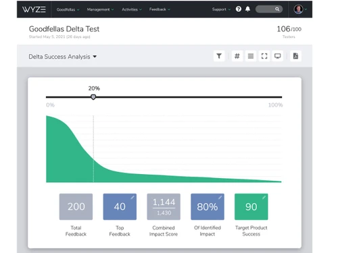Open the Feedback menu
The width and height of the screenshot is (338, 253).
click(x=160, y=9)
